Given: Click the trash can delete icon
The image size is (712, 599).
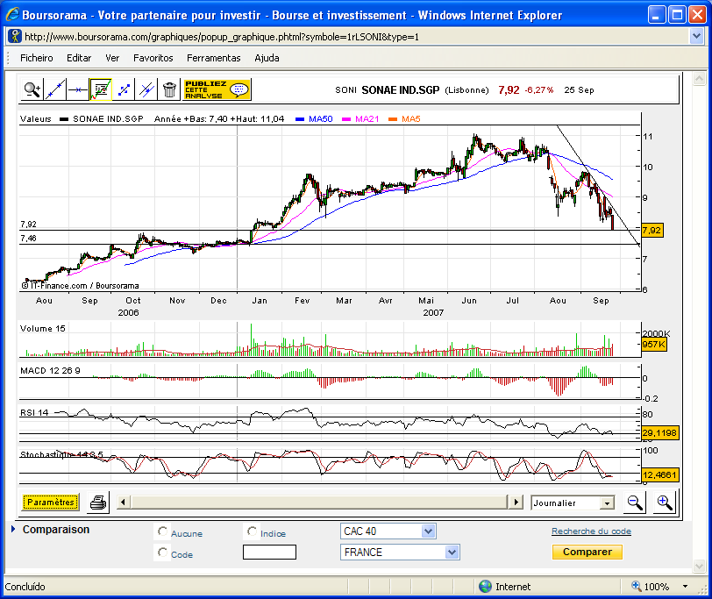Looking at the screenshot, I should click(x=169, y=89).
